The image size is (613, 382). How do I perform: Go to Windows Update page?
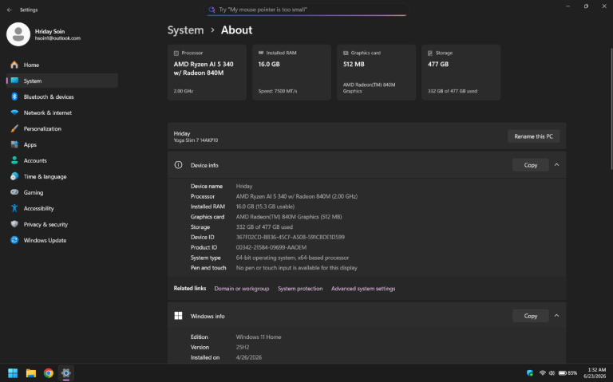click(x=62, y=240)
